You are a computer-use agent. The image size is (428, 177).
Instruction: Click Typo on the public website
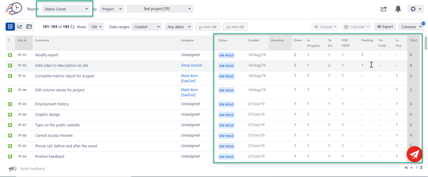click(x=57, y=125)
